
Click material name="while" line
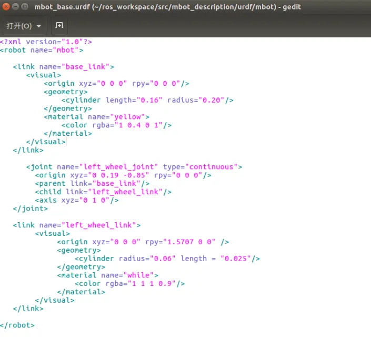(108, 275)
